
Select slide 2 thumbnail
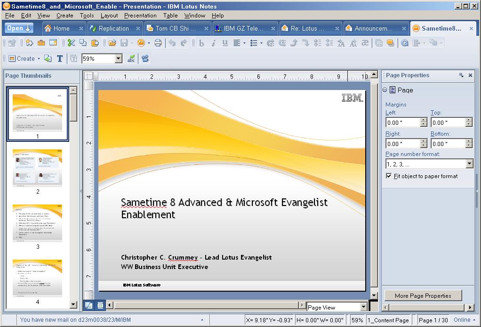[x=38, y=168]
